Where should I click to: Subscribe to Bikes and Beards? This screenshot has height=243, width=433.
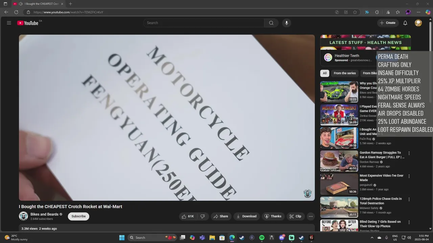(x=78, y=216)
